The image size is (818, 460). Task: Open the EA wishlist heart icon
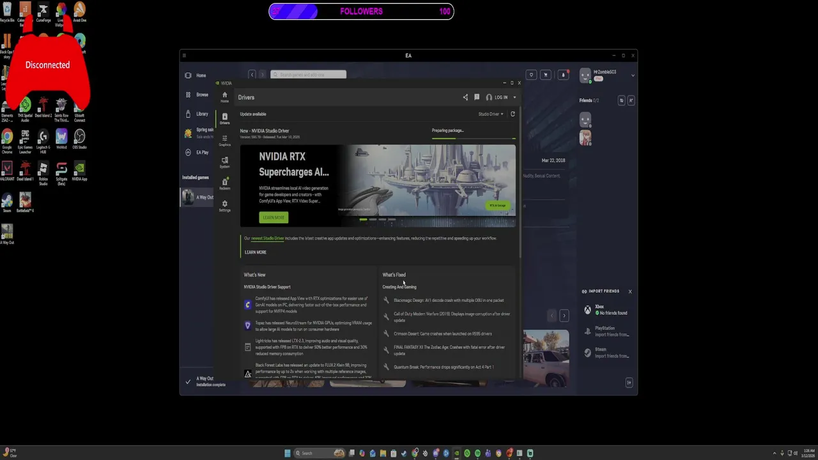(x=531, y=75)
